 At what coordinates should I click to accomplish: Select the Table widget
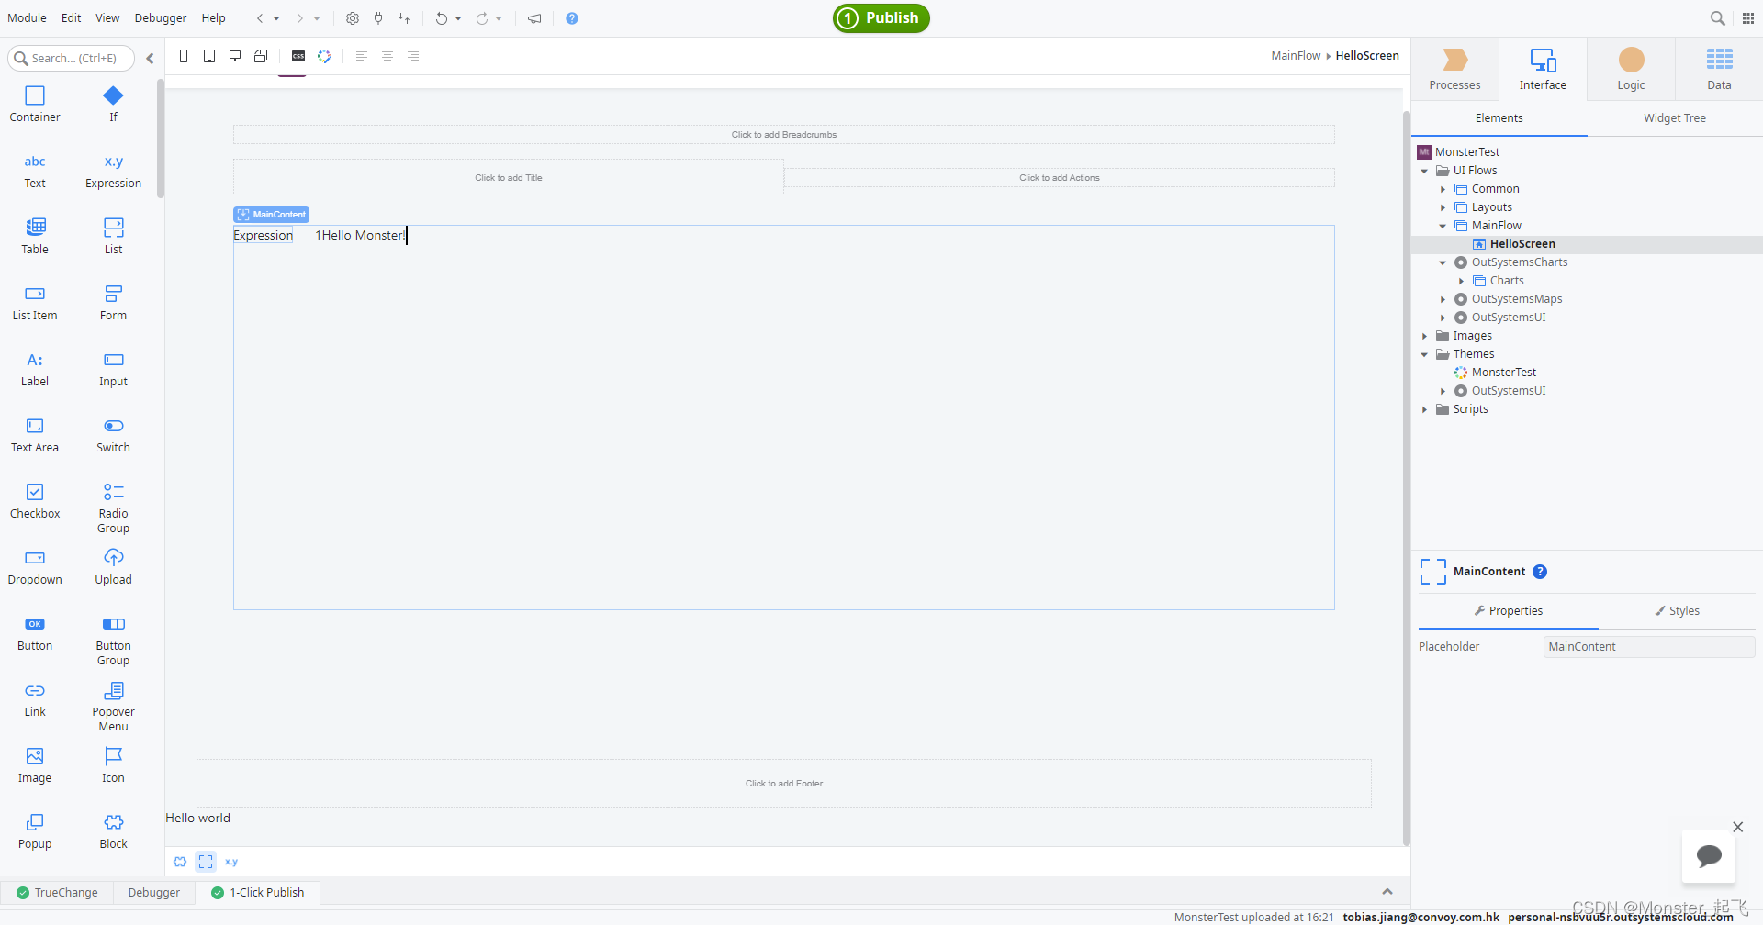tap(35, 236)
